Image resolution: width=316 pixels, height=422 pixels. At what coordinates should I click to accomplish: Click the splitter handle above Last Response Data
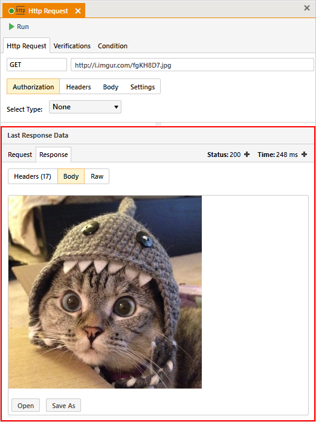coord(158,124)
